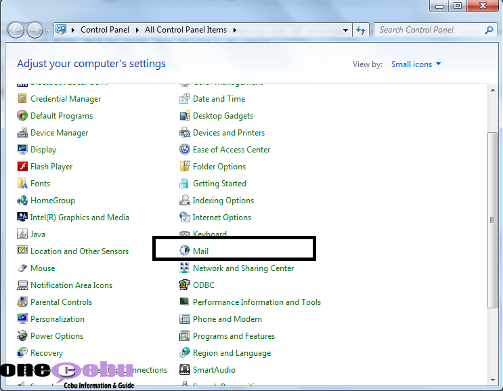Image resolution: width=503 pixels, height=391 pixels.
Task: Click the SmartAudio headphones icon
Action: [x=184, y=370]
